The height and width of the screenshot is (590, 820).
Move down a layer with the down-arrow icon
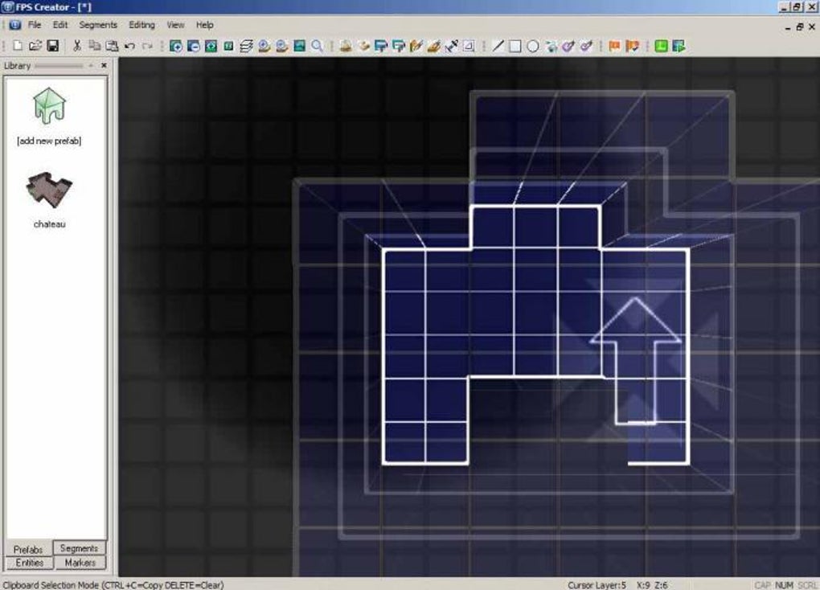pyautogui.click(x=282, y=46)
